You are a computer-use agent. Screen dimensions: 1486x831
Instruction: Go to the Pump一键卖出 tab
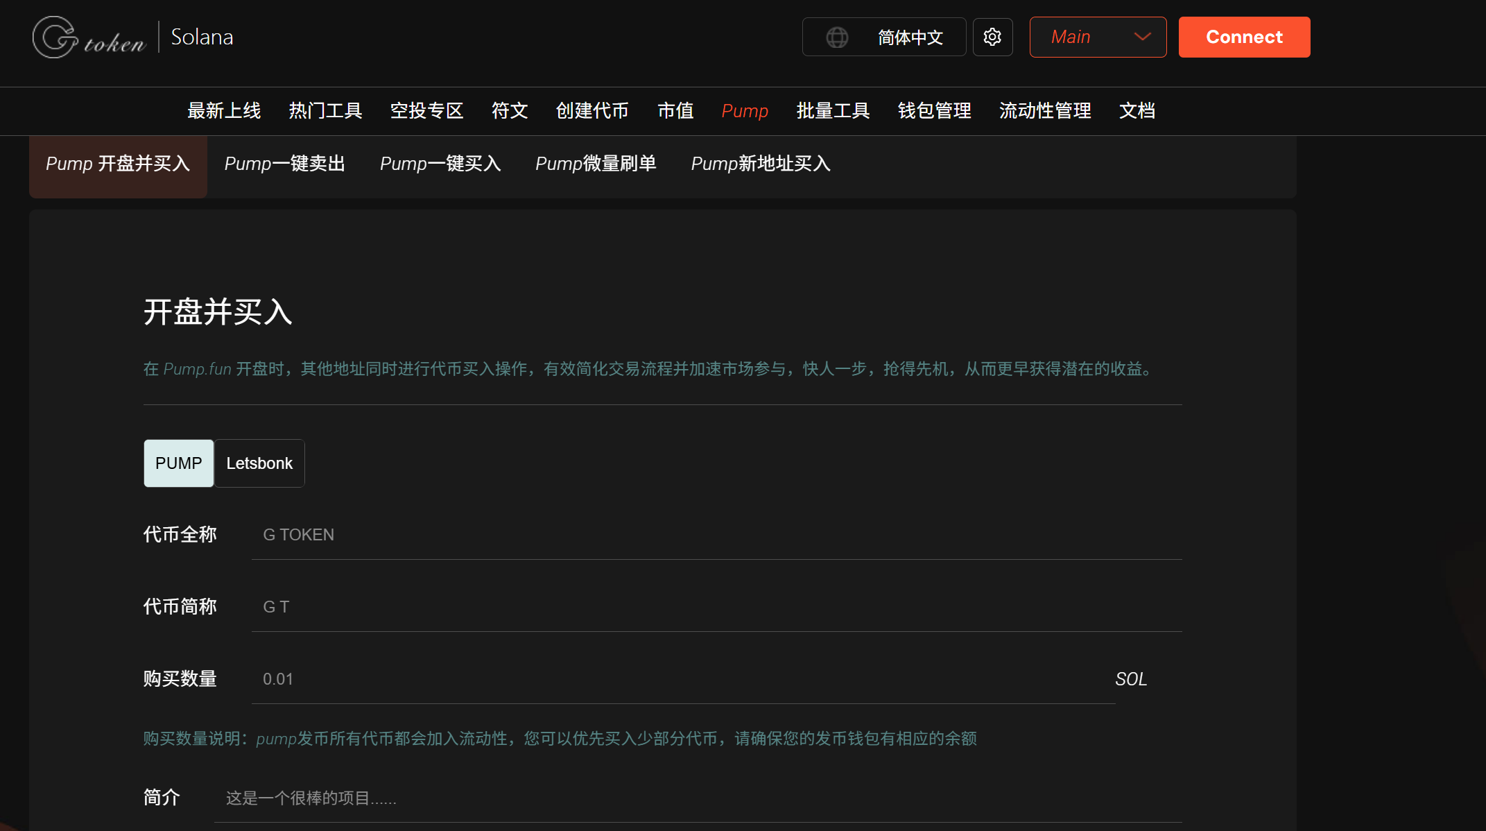(x=285, y=164)
